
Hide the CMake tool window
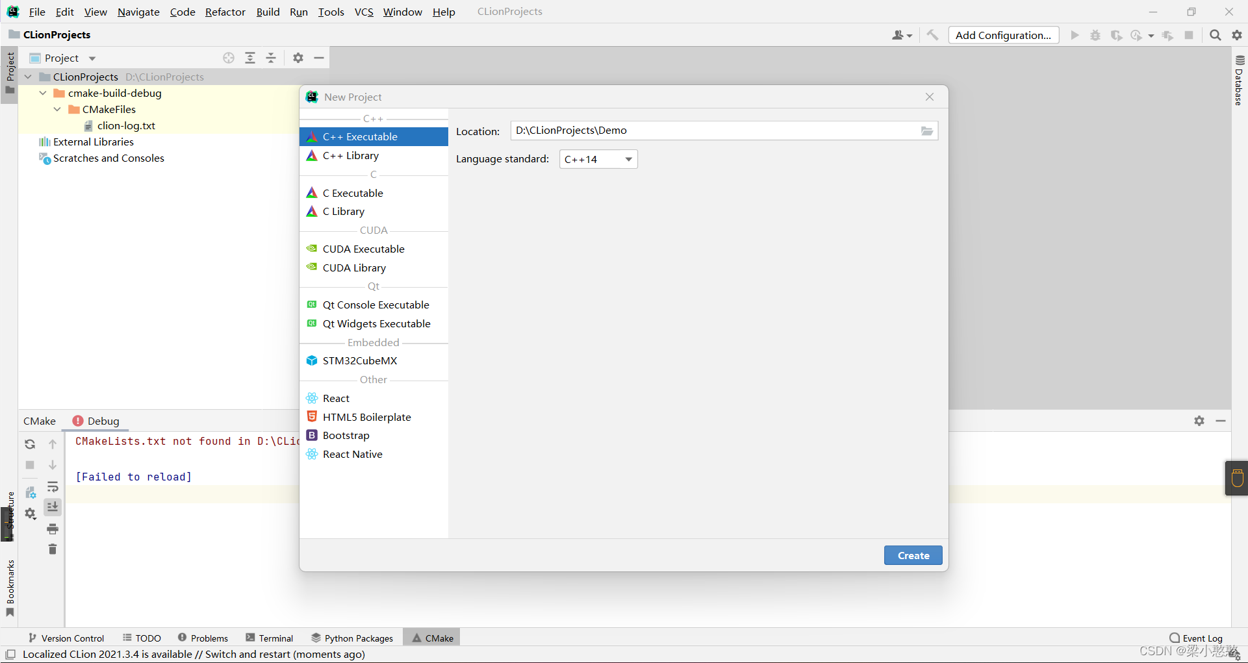(x=1221, y=421)
